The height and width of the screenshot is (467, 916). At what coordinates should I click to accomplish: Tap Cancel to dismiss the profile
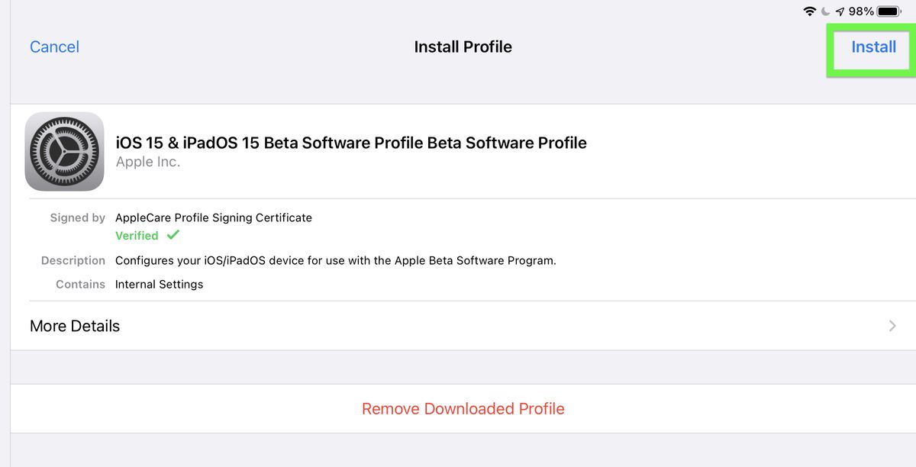[53, 47]
